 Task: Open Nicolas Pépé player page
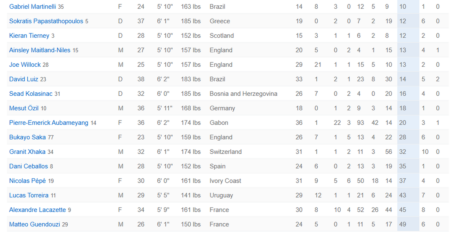(28, 181)
